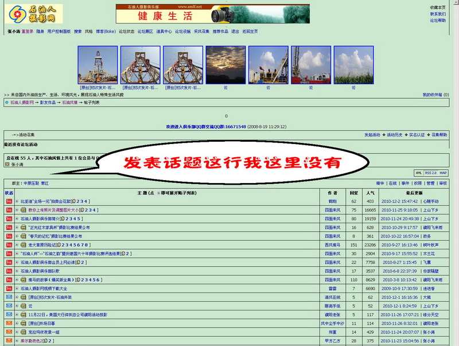459x346 pixels.
Task: Click 发起活动 link
Action: tap(372, 135)
